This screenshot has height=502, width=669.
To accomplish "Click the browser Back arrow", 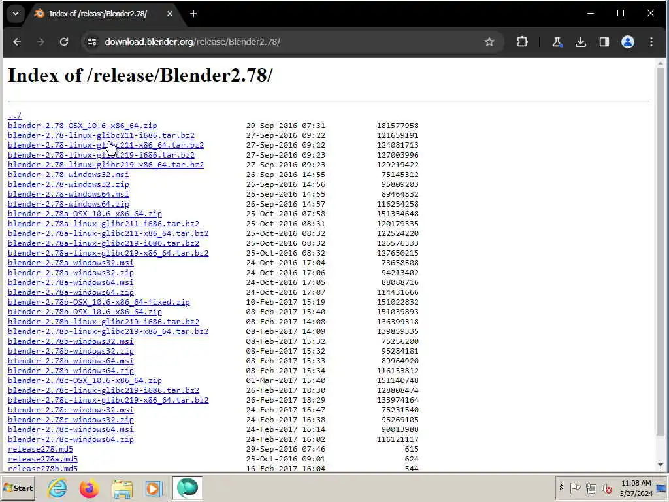I will coord(17,42).
